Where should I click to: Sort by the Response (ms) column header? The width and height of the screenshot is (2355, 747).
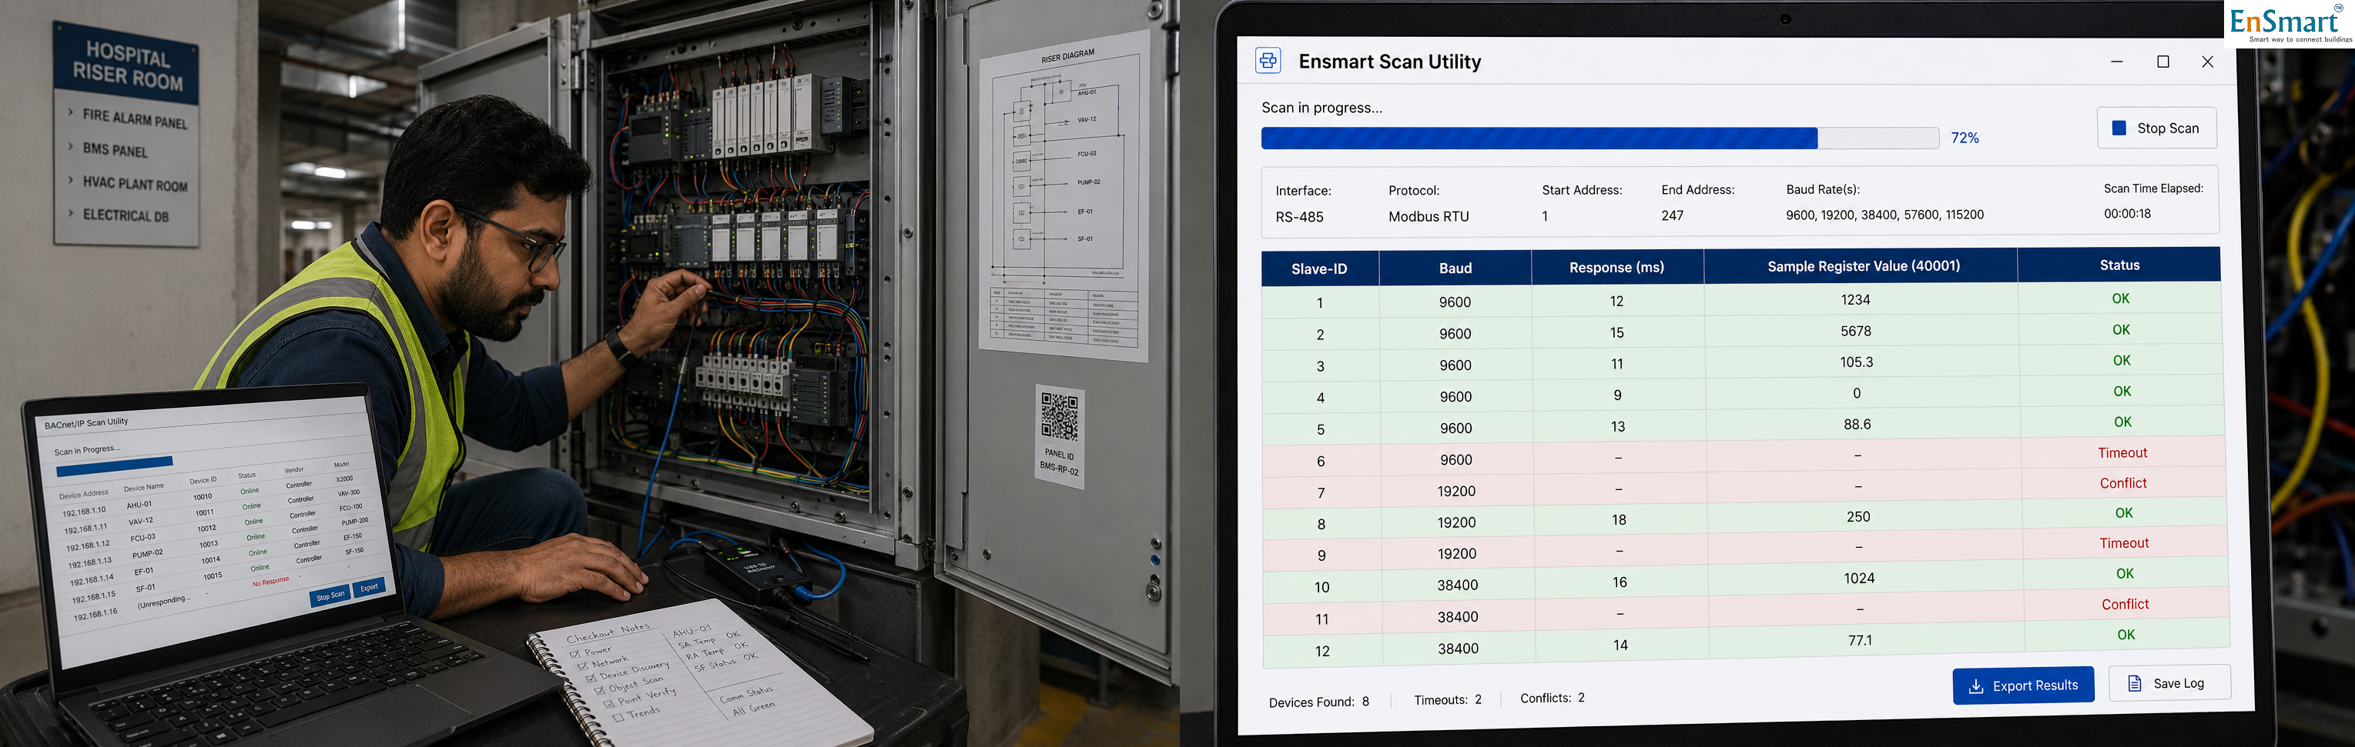pos(1616,267)
